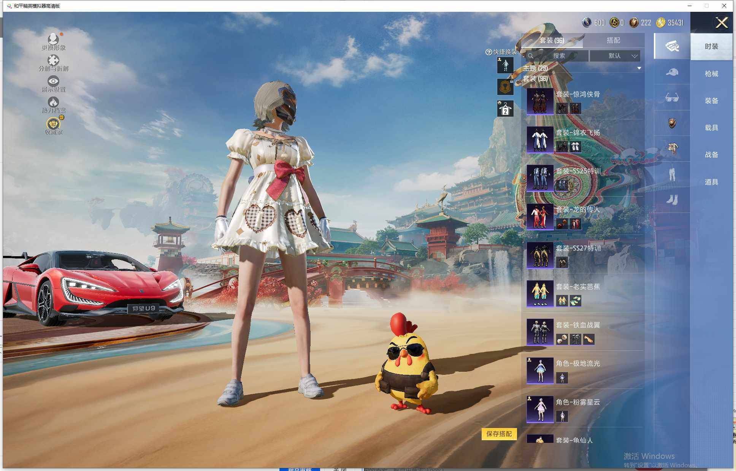736x471 pixels.
Task: Switch to the 搭配 tab
Action: click(x=613, y=40)
